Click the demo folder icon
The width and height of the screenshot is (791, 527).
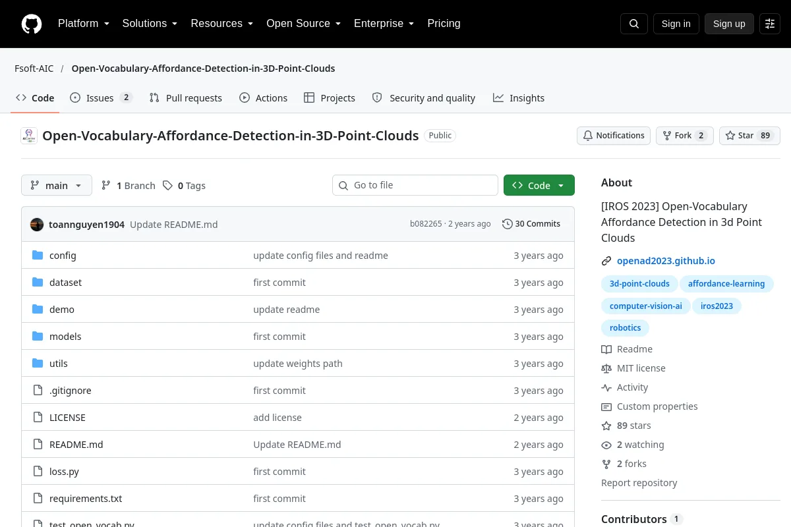[38, 310]
